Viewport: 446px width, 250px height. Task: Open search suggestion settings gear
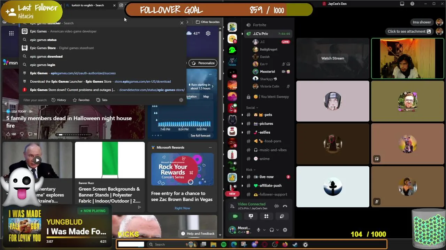pos(181,100)
